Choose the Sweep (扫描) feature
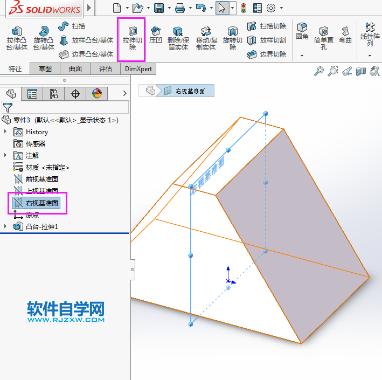The height and width of the screenshot is (380, 382). pyautogui.click(x=72, y=26)
